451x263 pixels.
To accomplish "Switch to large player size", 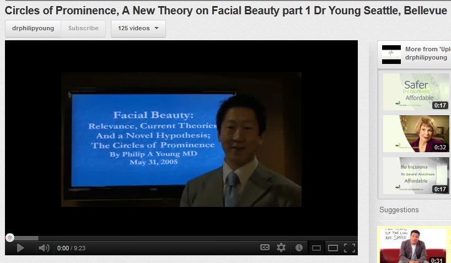I will click(x=332, y=248).
